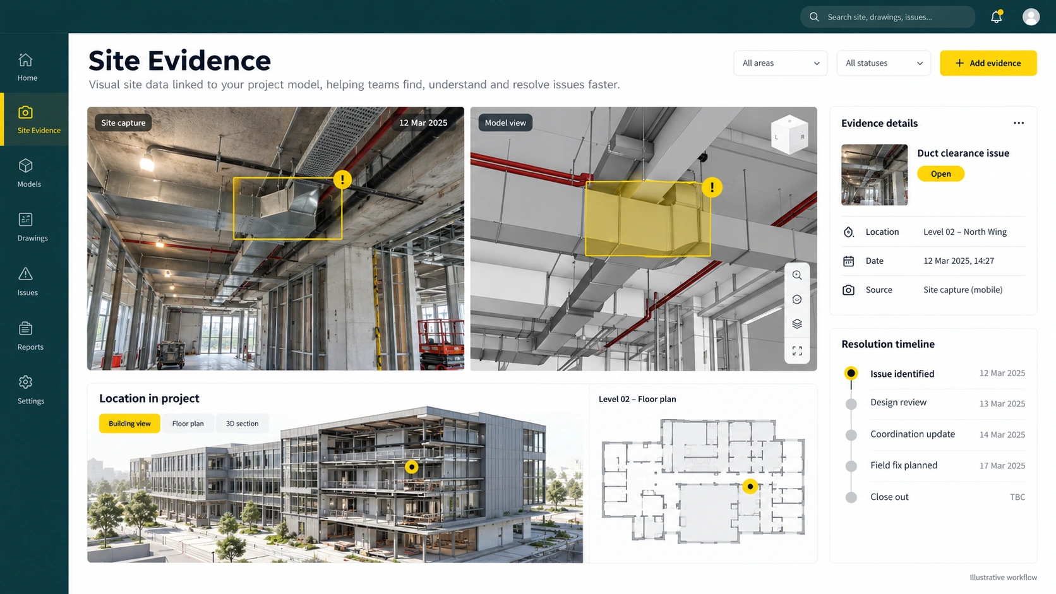Viewport: 1056px width, 594px height.
Task: Open the layers tool in model view
Action: pos(797,324)
